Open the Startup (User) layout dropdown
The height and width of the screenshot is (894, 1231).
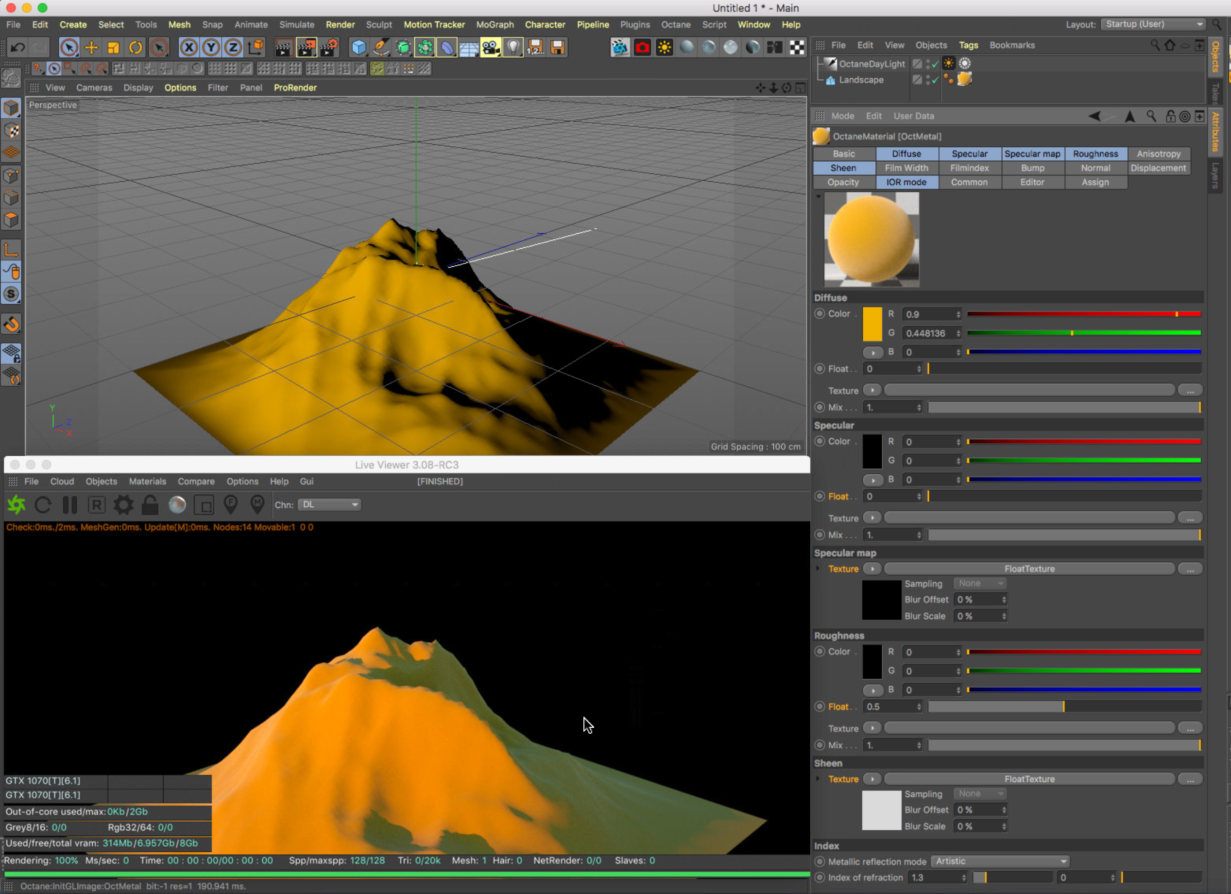click(1154, 24)
